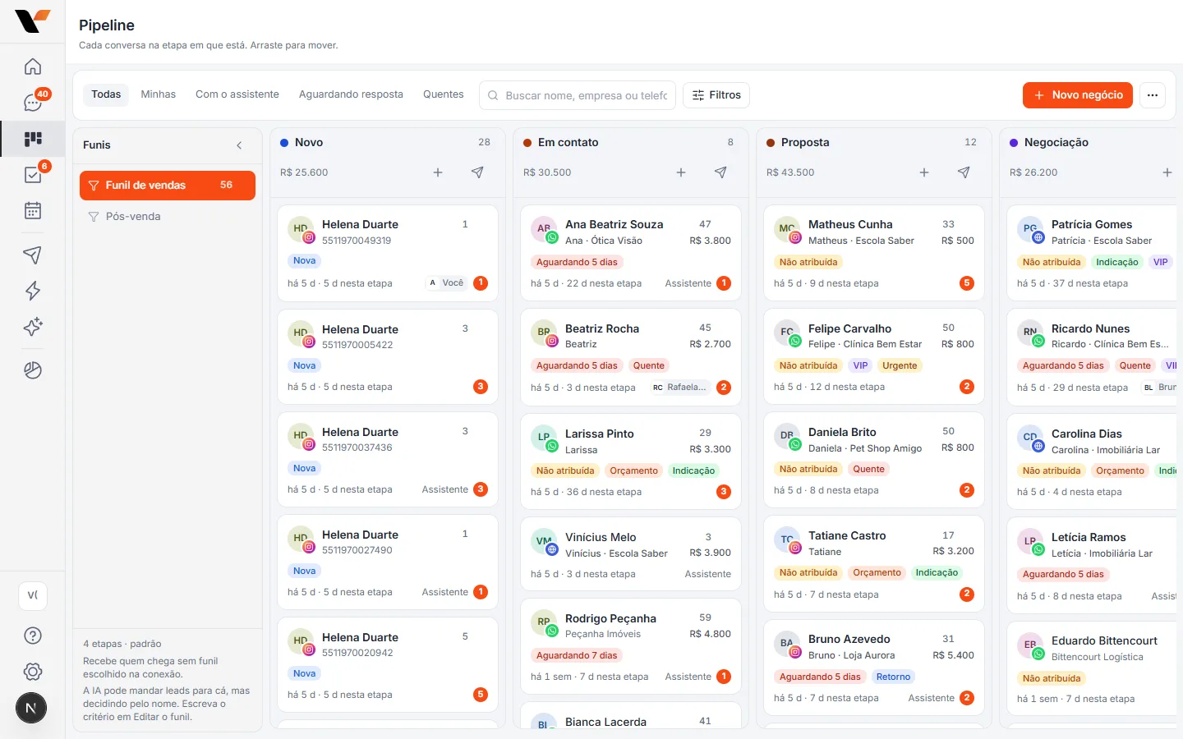Open the campaigns paper-plane sidebar icon
The image size is (1183, 739).
point(33,255)
